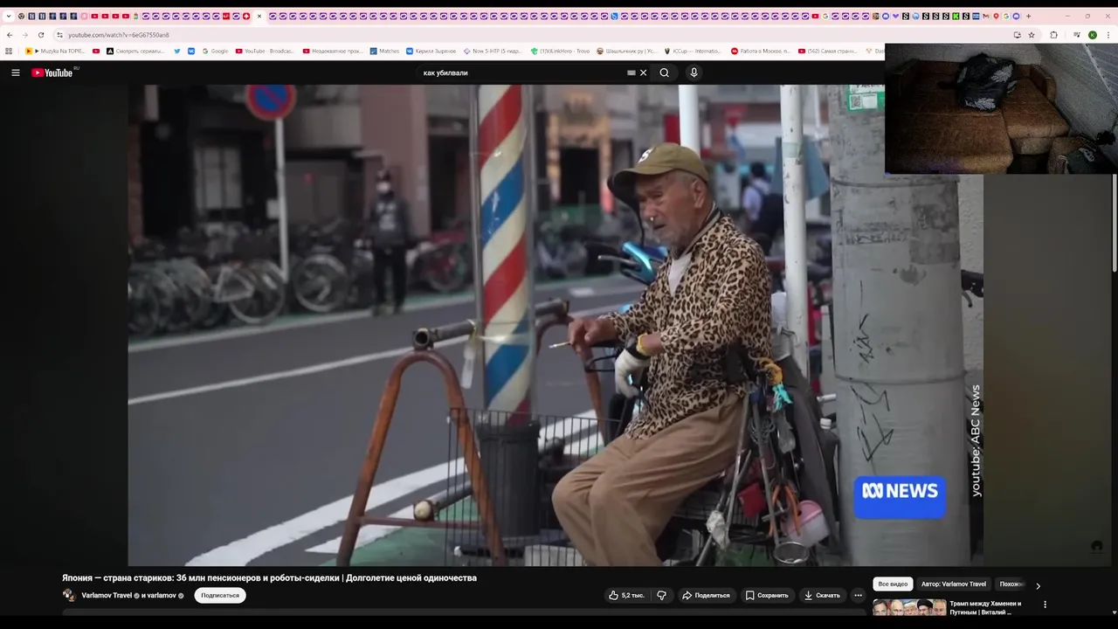Image resolution: width=1118 pixels, height=629 pixels.
Task: Select the Автор: Varlamov Travel chip
Action: tap(954, 584)
